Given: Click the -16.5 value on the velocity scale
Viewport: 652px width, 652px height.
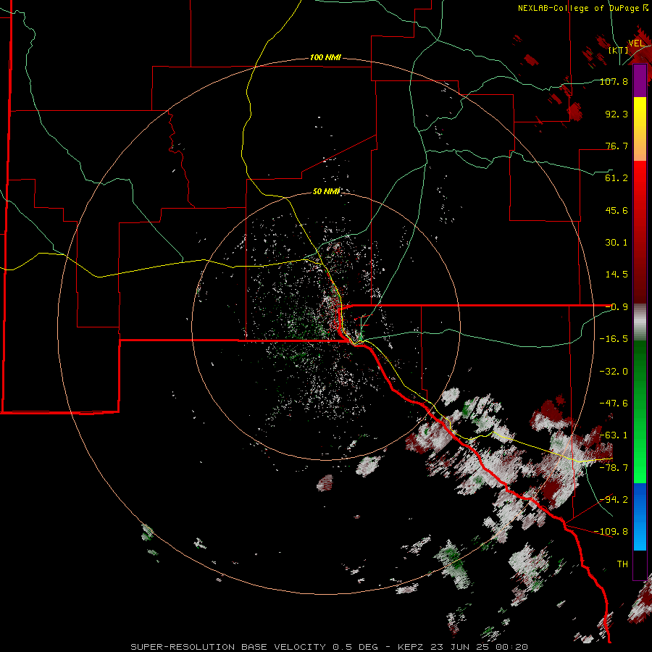Looking at the screenshot, I should pos(614,339).
